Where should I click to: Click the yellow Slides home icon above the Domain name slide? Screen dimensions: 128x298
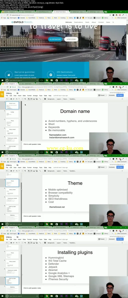2,94
